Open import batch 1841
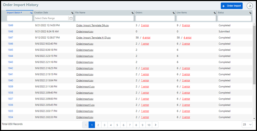This screenshot has height=131, width=257. tap(11, 74)
